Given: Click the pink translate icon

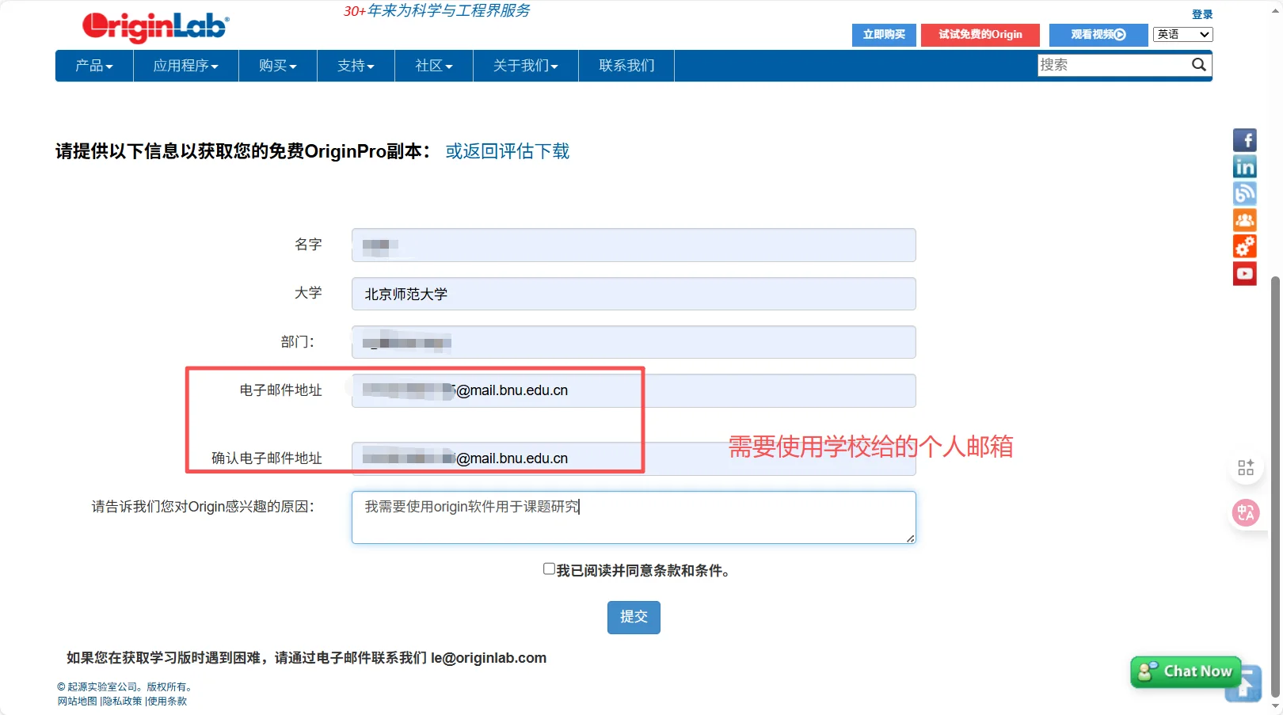Looking at the screenshot, I should pyautogui.click(x=1245, y=512).
